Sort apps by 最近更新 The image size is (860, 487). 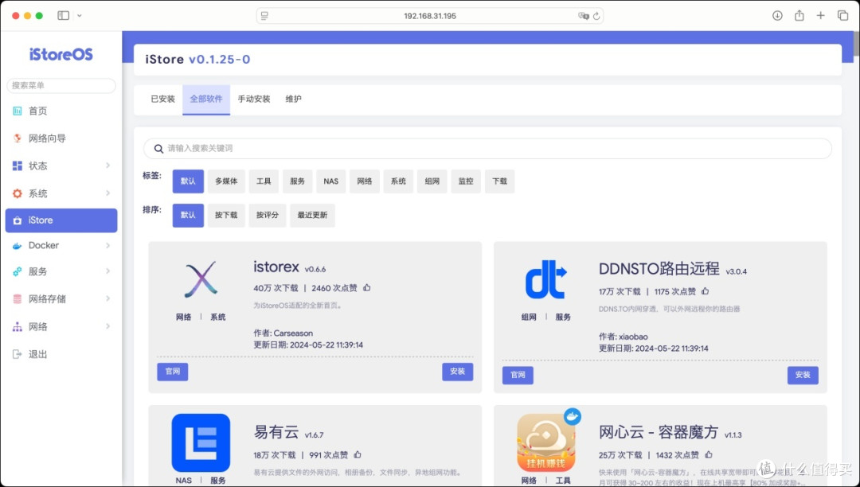coord(313,216)
